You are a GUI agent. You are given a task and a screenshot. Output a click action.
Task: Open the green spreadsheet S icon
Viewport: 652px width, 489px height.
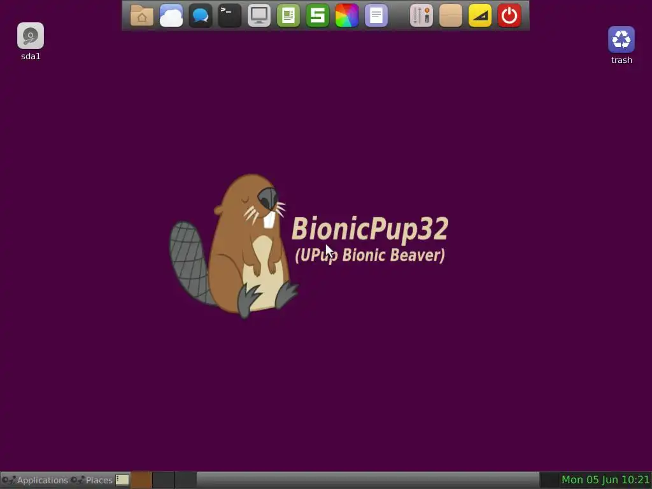tap(318, 15)
